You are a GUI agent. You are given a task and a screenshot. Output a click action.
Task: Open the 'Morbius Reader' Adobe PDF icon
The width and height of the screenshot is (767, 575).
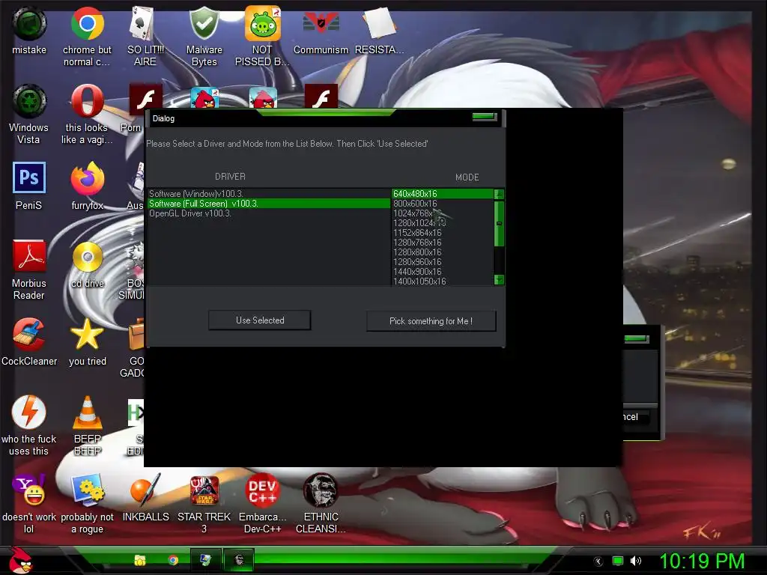[29, 256]
